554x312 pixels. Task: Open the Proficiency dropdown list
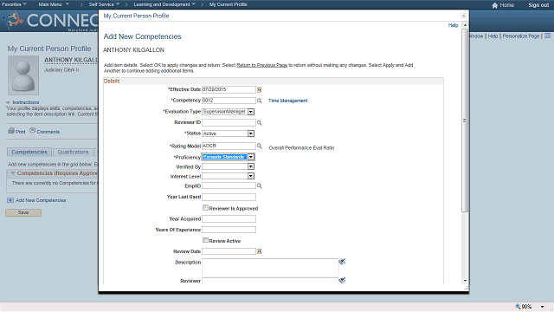click(250, 157)
